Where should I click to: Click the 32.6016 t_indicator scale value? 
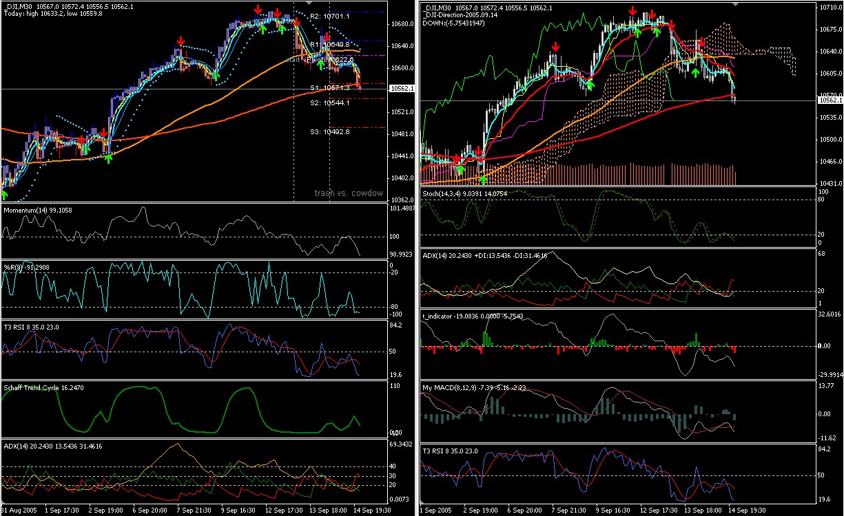coord(830,314)
